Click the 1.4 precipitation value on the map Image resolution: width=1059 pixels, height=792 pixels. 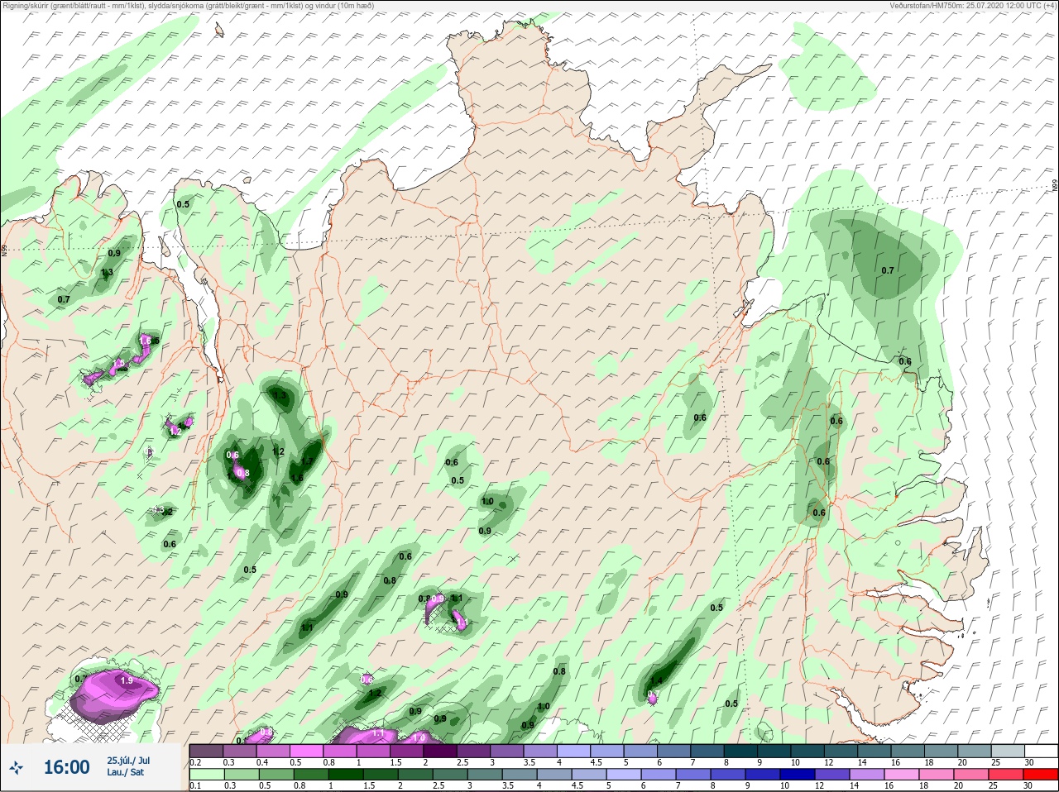click(x=657, y=680)
